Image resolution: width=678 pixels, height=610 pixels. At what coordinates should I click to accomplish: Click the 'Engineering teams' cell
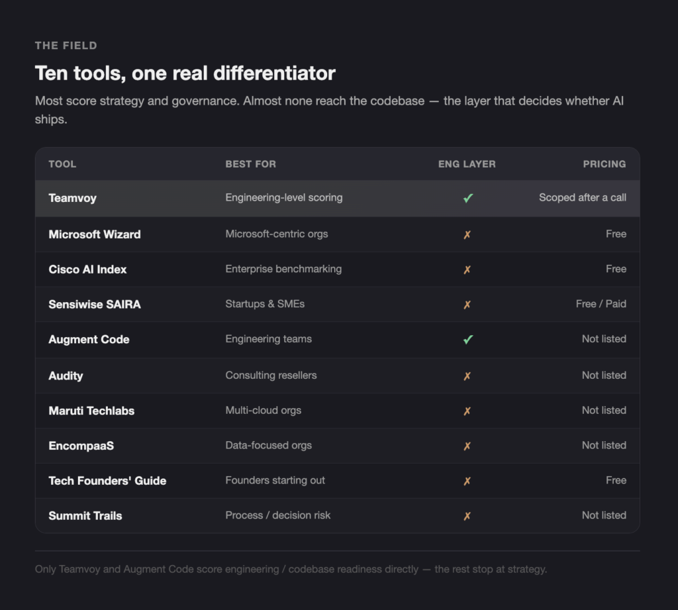pyautogui.click(x=268, y=339)
